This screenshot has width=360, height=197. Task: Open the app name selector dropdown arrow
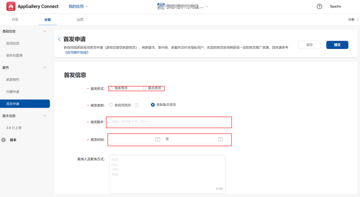click(x=207, y=6)
